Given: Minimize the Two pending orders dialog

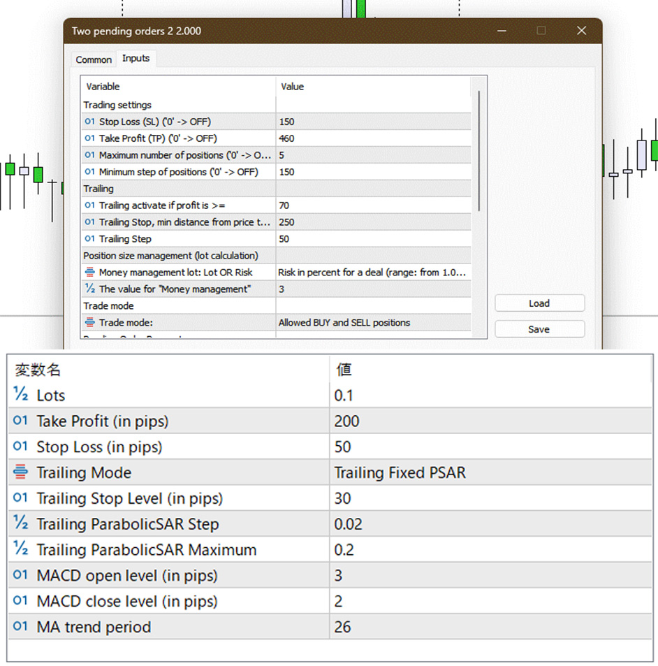Looking at the screenshot, I should [x=502, y=31].
